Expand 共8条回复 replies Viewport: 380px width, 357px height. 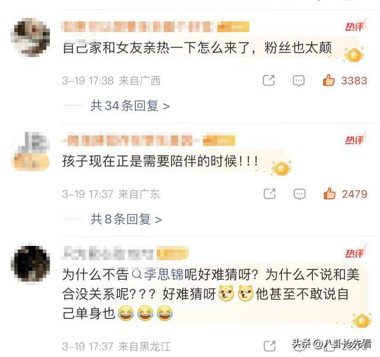(126, 219)
